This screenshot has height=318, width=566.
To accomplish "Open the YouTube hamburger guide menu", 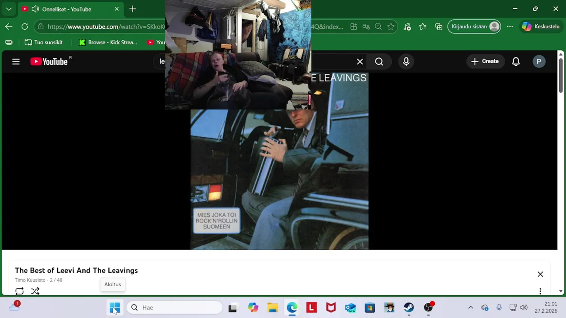I will pos(16,62).
